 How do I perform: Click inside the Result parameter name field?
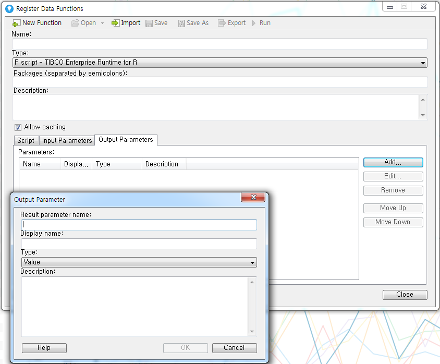(138, 225)
